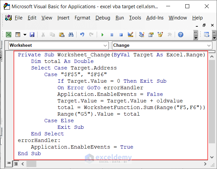Open the Add-Ins menu
The image size is (217, 169).
[x=155, y=18]
